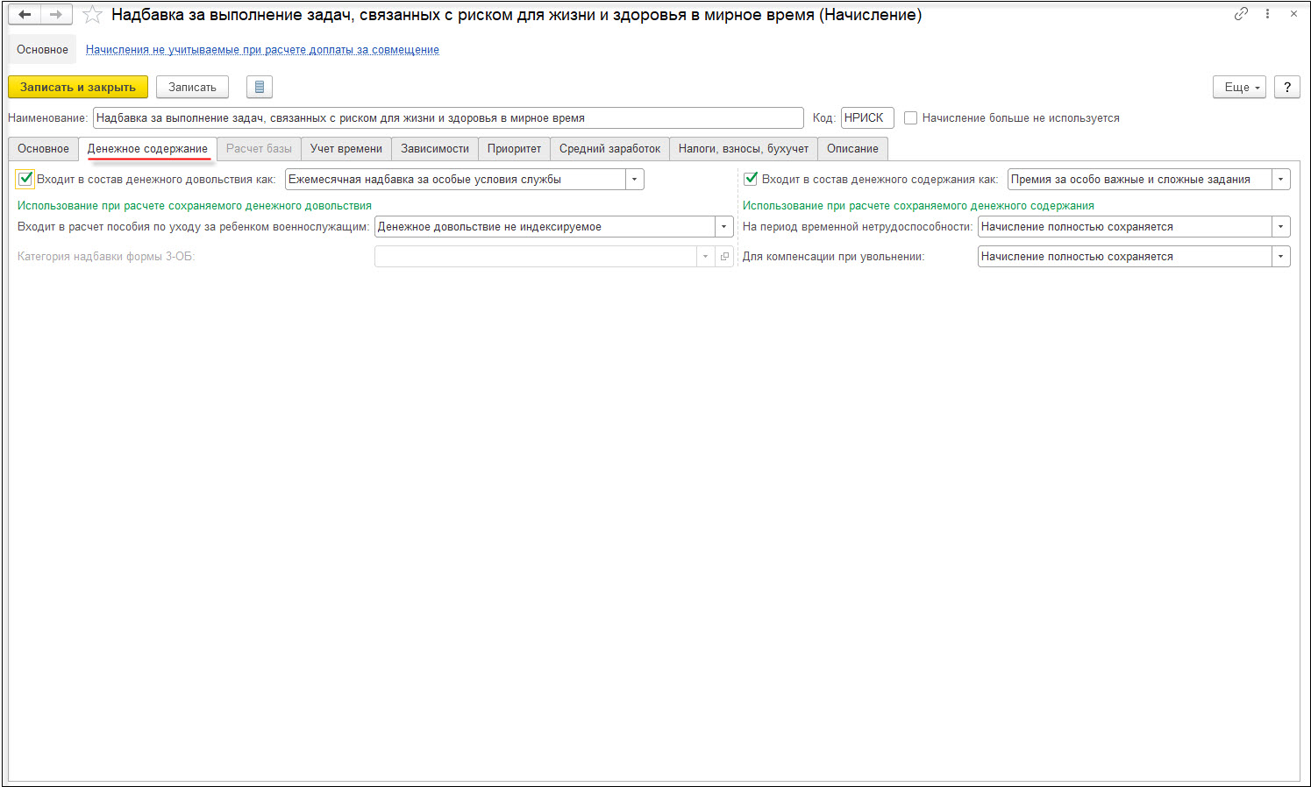1311x787 pixels.
Task: Open the 'Учет времени' tab
Action: tap(346, 149)
